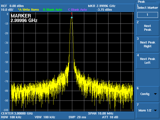This screenshot has width=160, height=120.
Task: Click the SPAN 10.00 MHz readout
Action: [101, 113]
